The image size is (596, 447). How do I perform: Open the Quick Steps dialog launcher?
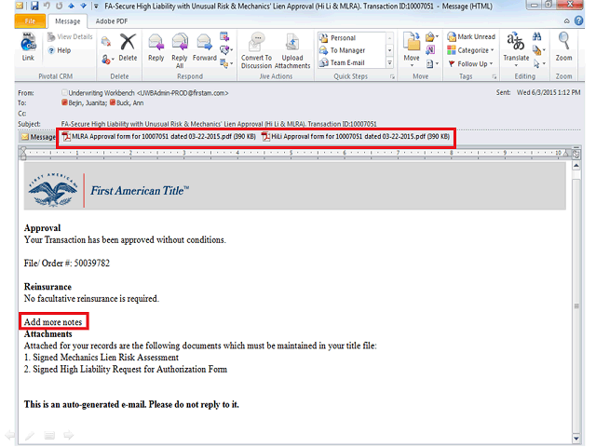click(392, 76)
